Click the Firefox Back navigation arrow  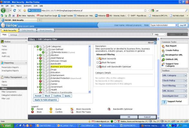point(3,11)
